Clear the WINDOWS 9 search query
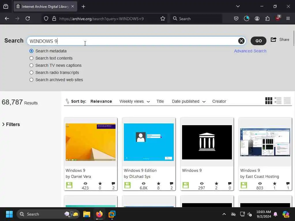The image size is (295, 221). [x=241, y=41]
